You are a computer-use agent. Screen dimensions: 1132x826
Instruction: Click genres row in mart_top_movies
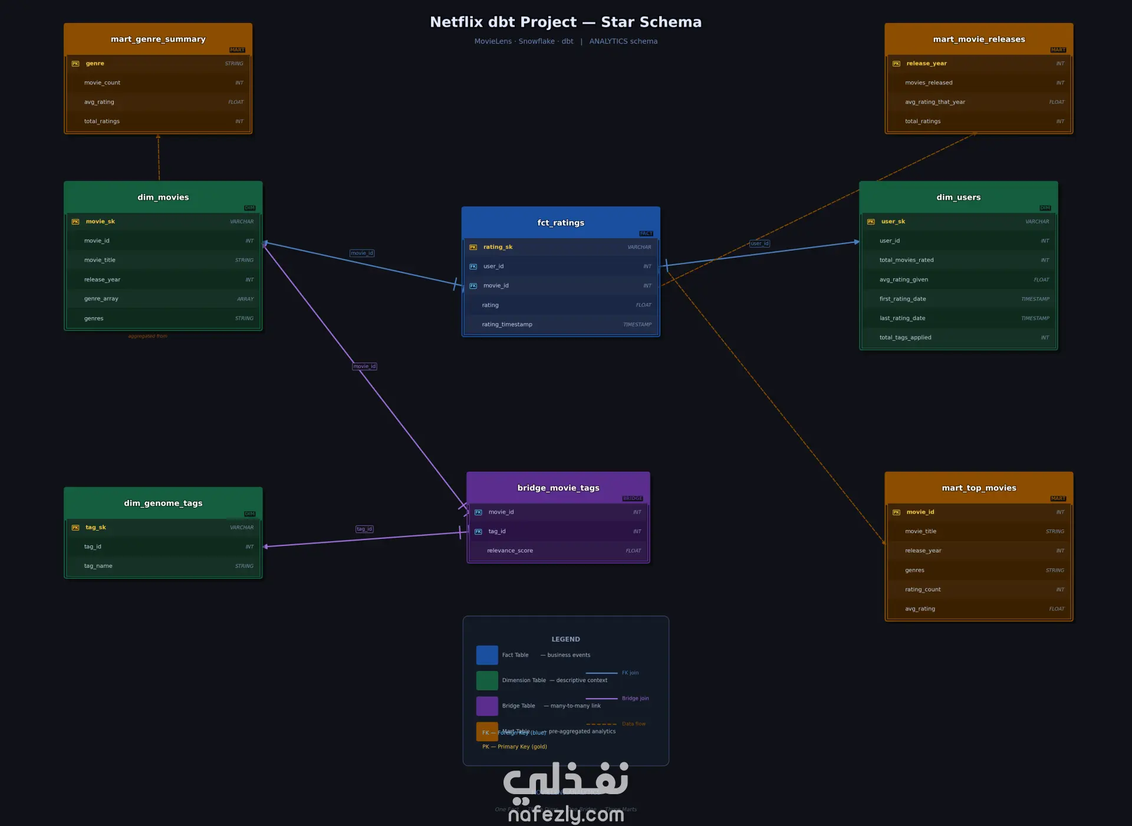(x=979, y=570)
